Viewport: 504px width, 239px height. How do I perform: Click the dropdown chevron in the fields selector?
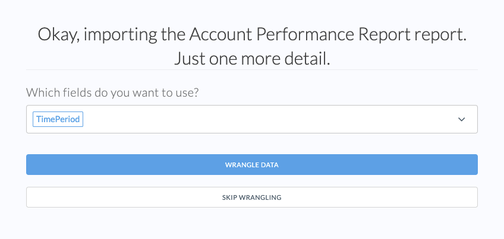pos(461,119)
